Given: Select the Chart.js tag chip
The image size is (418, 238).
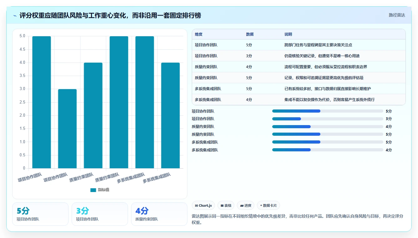Looking at the screenshot, I should click(203, 205).
